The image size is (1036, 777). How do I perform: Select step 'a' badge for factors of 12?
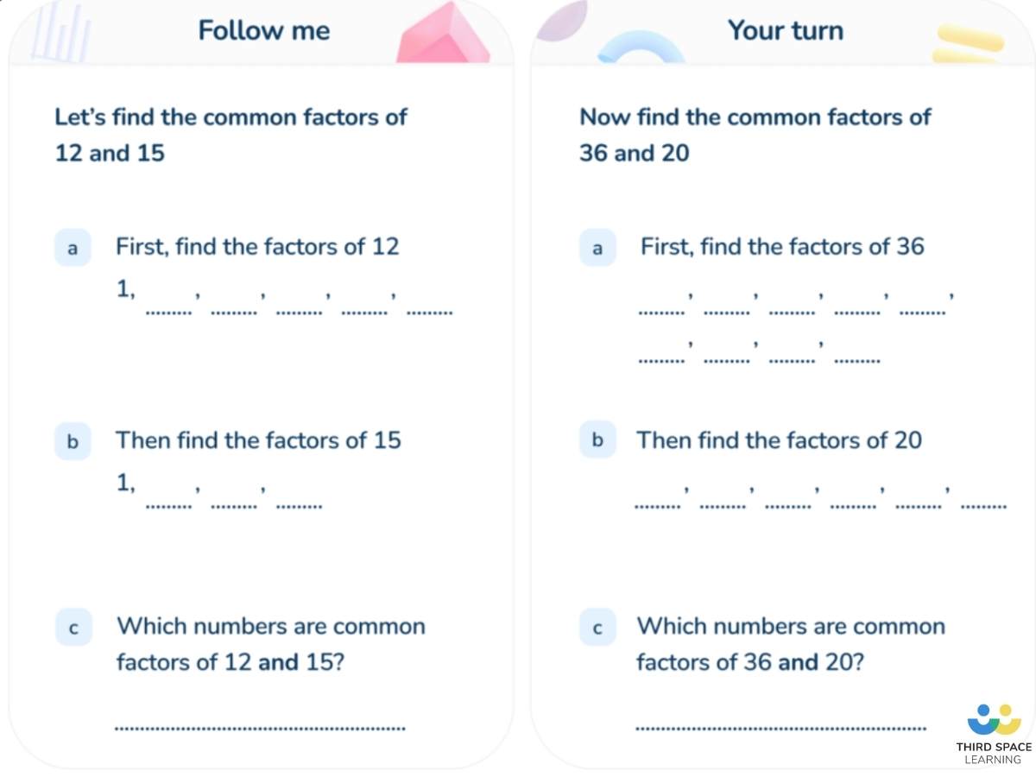tap(73, 248)
